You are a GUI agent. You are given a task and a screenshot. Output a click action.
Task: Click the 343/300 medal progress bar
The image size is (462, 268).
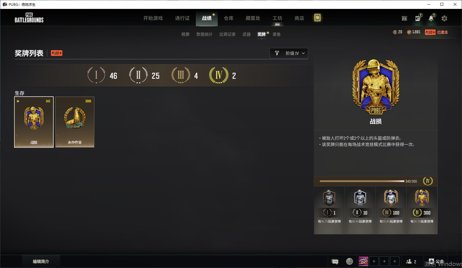pos(362,181)
